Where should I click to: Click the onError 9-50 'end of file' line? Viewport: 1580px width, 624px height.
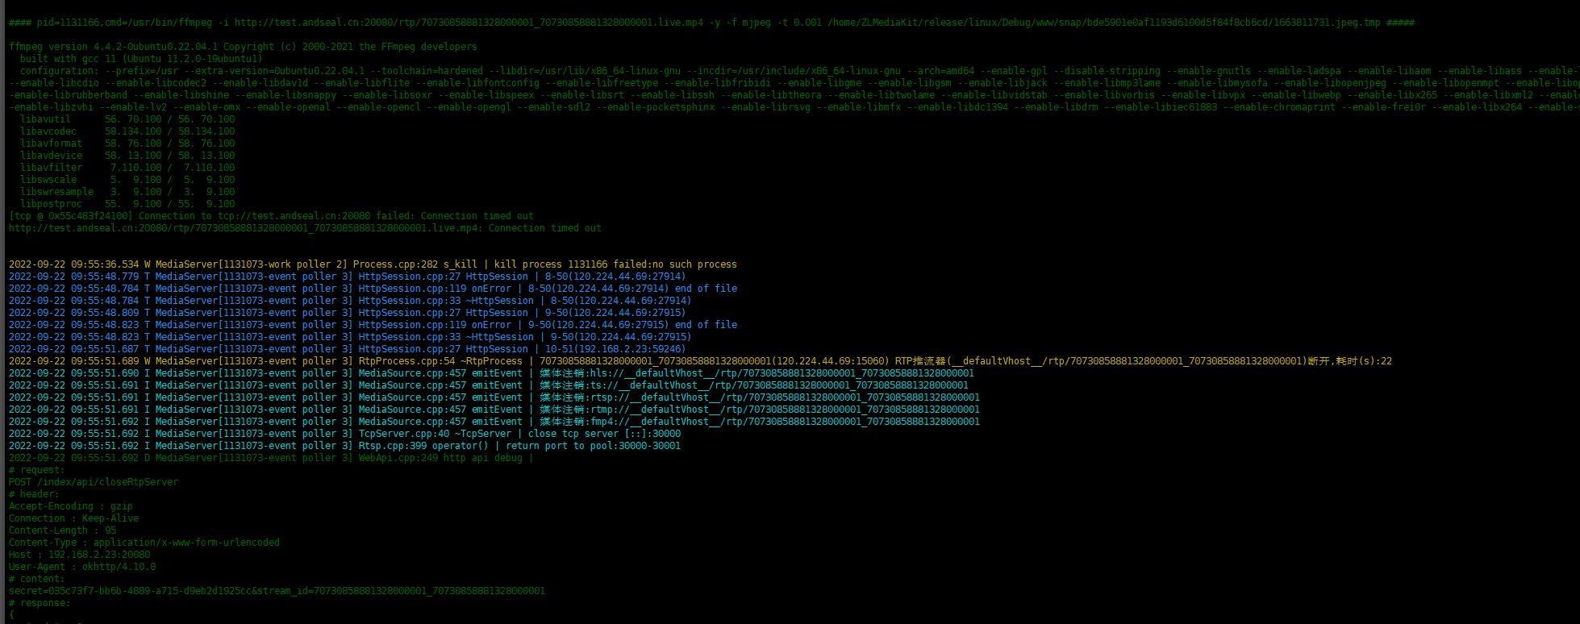(373, 325)
